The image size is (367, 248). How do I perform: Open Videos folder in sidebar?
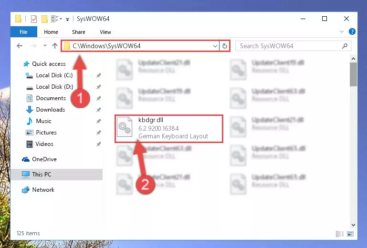(x=44, y=144)
